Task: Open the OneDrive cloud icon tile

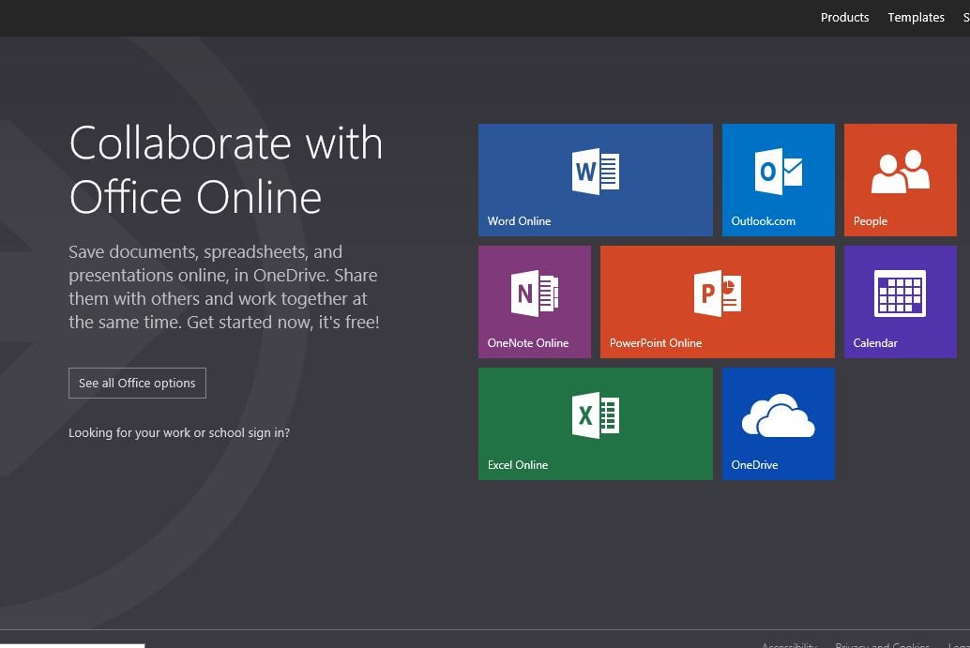Action: tap(779, 415)
